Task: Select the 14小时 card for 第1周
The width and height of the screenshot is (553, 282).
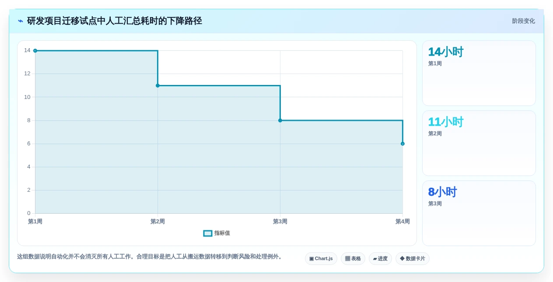Action: pyautogui.click(x=479, y=73)
